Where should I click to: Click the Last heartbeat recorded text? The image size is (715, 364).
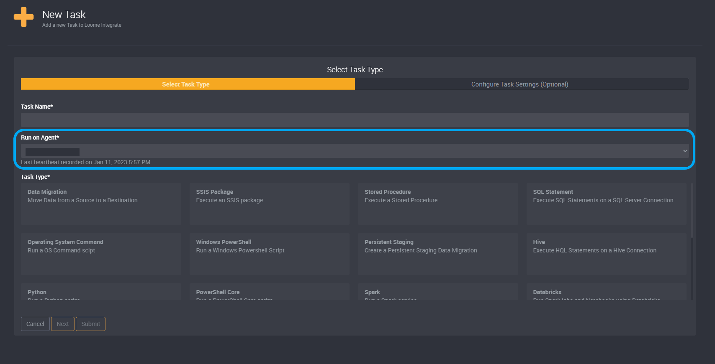(86, 162)
